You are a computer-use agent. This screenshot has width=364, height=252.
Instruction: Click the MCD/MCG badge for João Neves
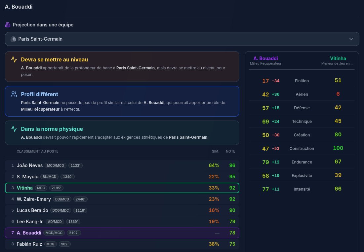[56, 165]
